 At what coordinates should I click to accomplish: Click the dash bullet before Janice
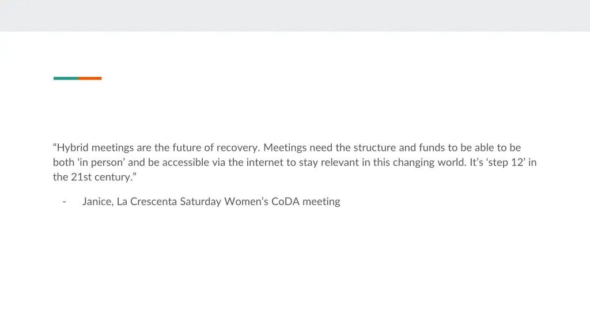click(x=65, y=202)
